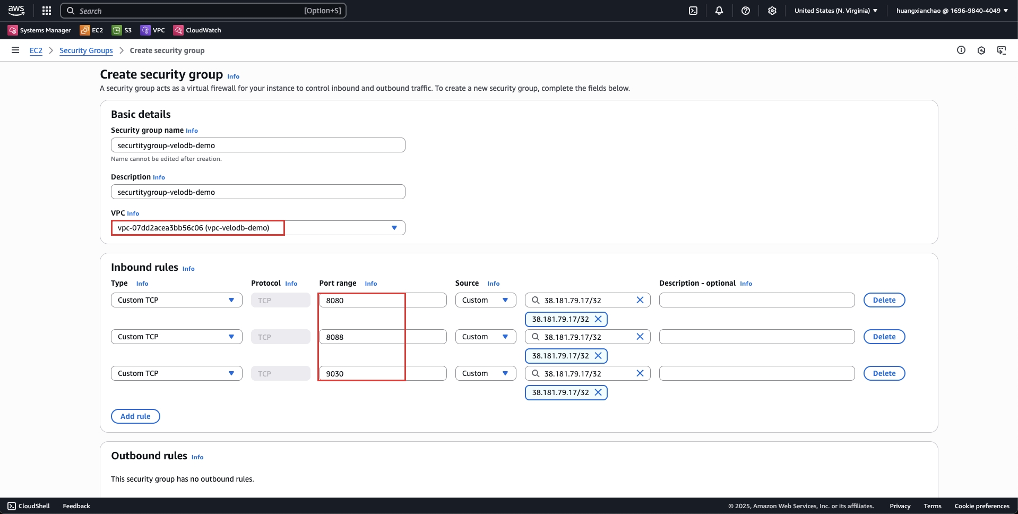Focus the Description text field
This screenshot has height=514, width=1018.
(x=258, y=192)
